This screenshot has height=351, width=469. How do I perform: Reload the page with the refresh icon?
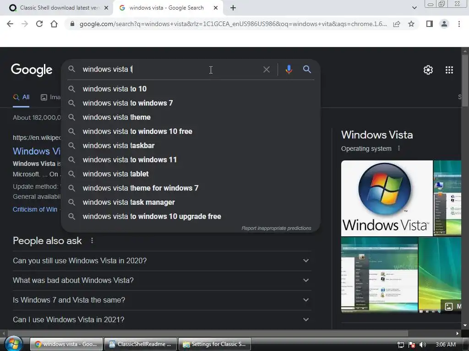pos(39,24)
